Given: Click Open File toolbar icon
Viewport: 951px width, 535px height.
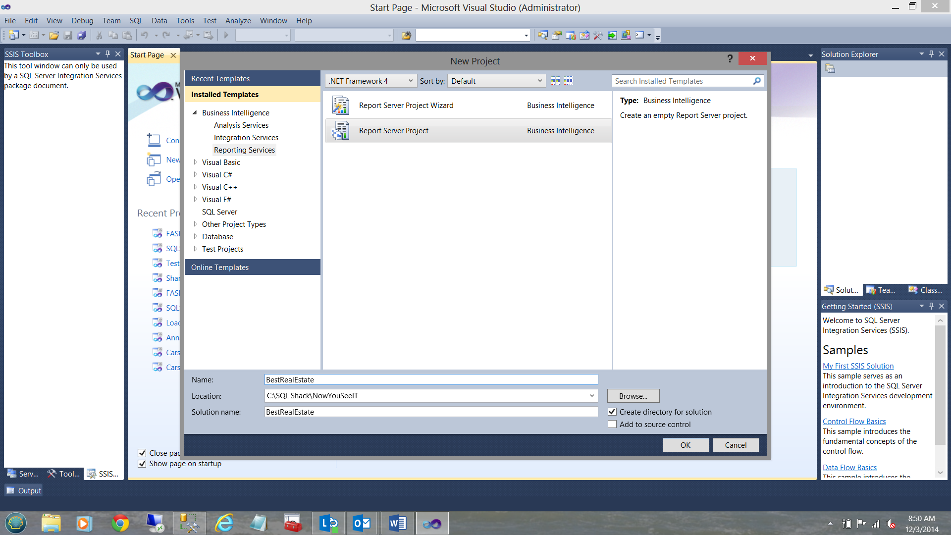Looking at the screenshot, I should pos(54,35).
